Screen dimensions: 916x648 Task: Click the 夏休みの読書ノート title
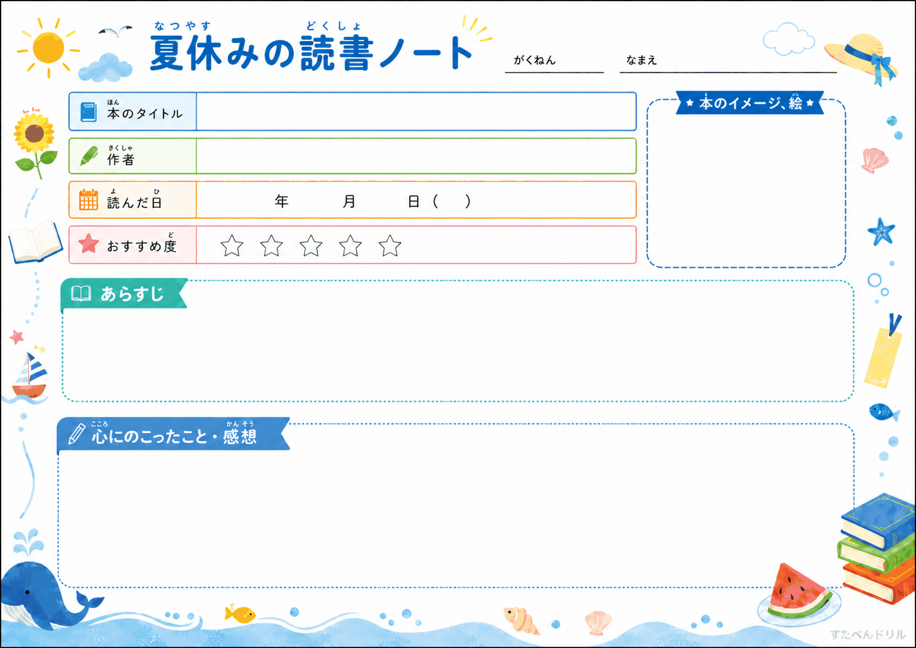311,52
